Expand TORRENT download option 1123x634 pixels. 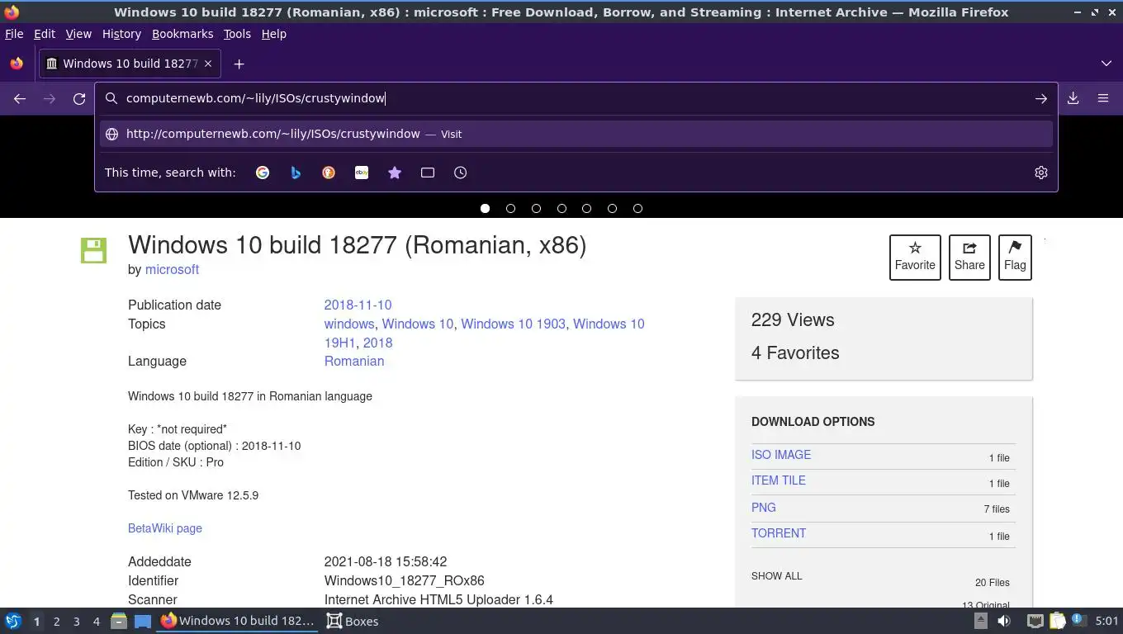(x=779, y=533)
